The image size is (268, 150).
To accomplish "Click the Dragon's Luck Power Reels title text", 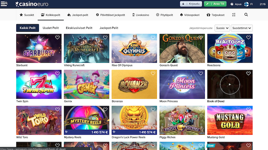I will [x=129, y=137].
